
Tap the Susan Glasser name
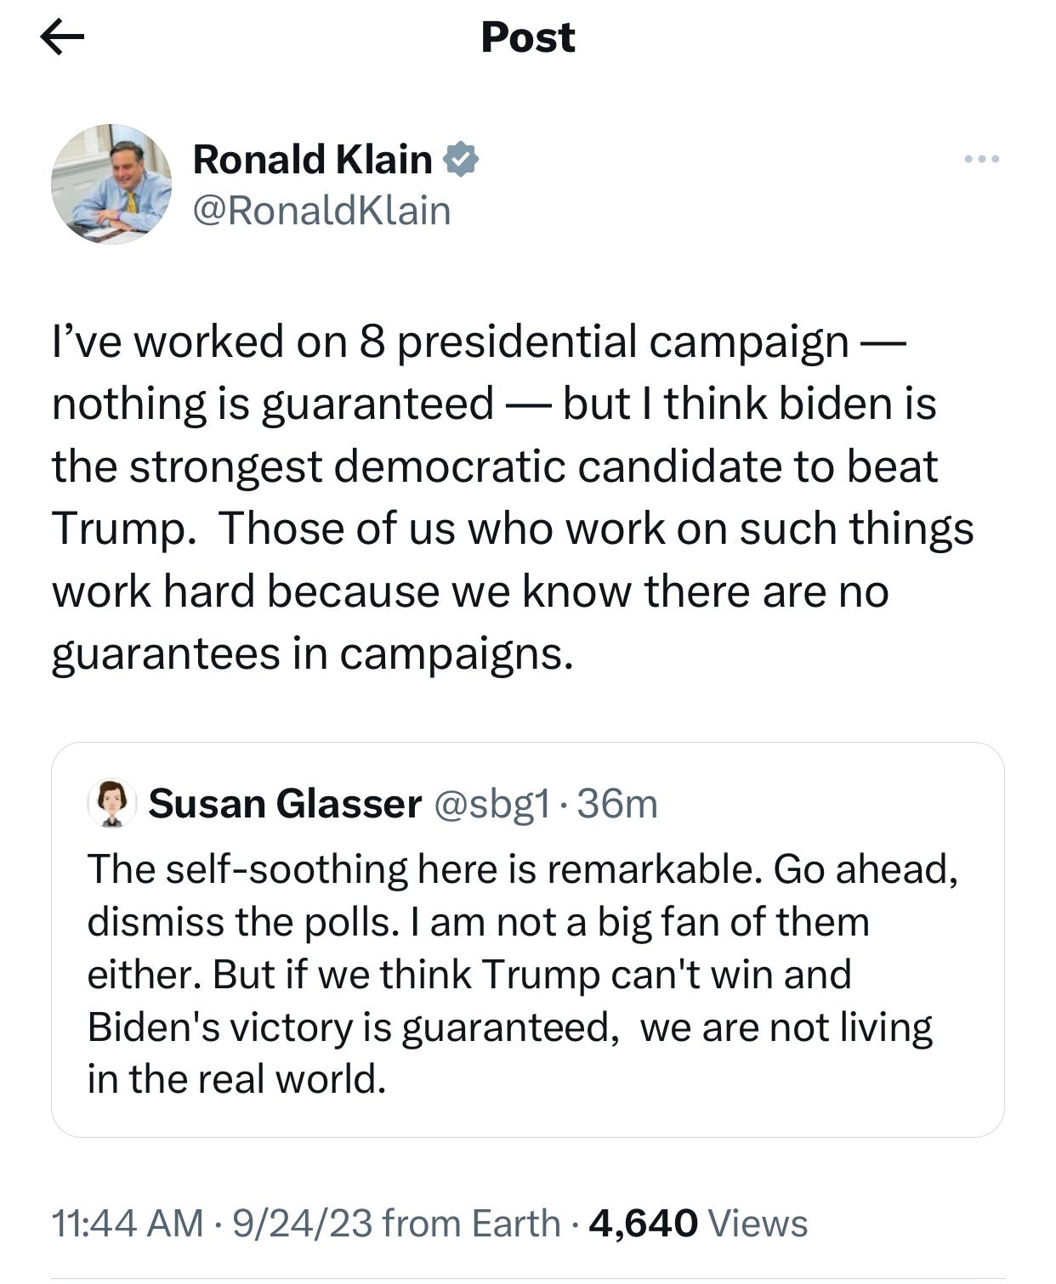(285, 803)
